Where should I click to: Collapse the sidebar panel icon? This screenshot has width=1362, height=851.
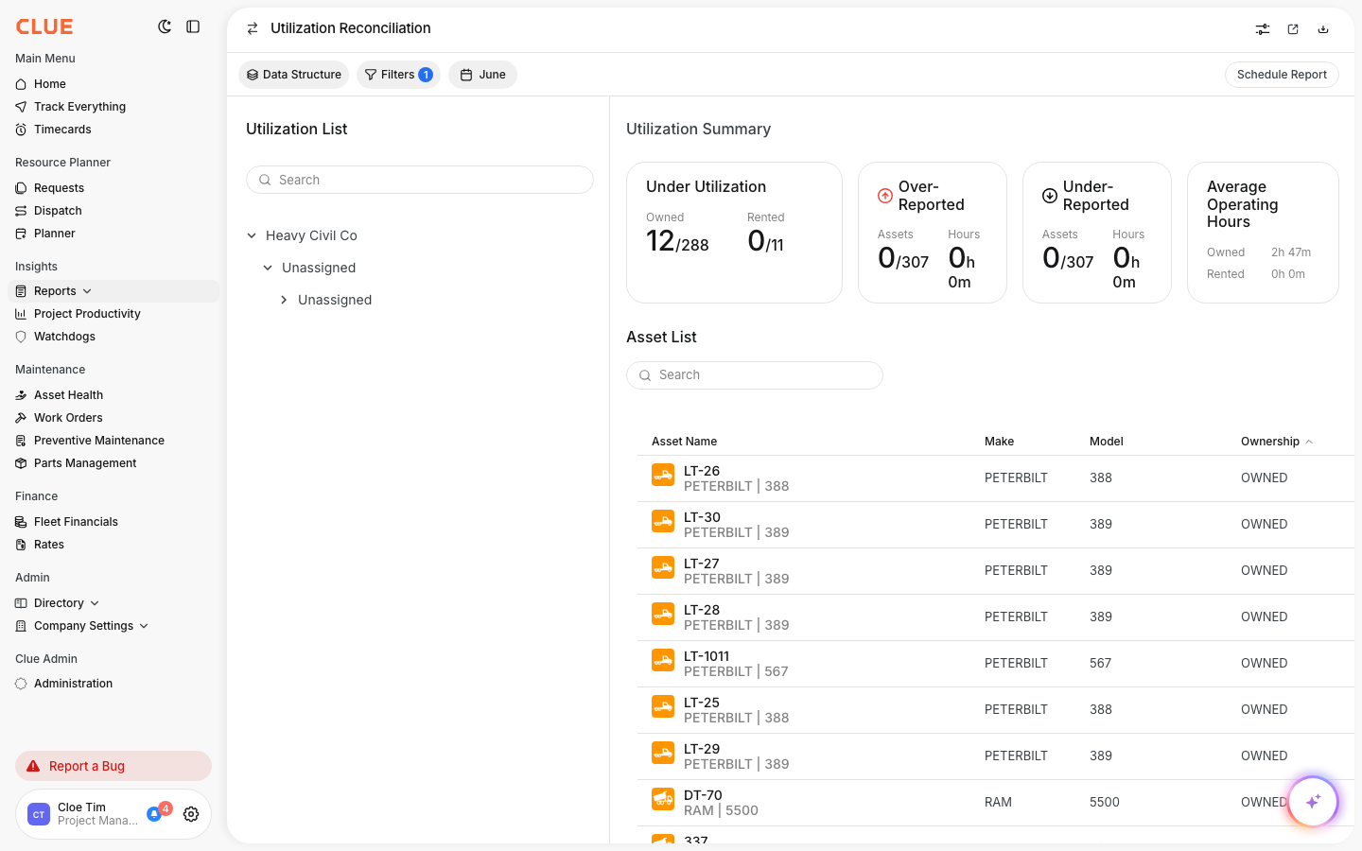pyautogui.click(x=193, y=26)
